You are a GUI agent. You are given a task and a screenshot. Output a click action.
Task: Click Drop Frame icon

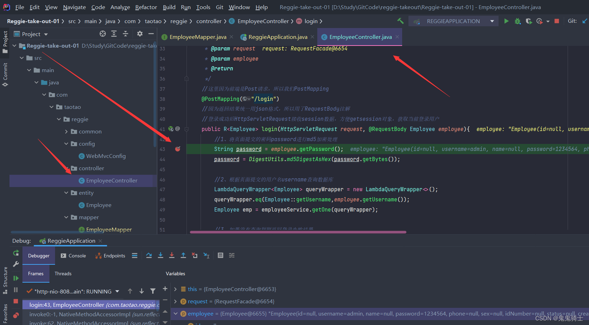(x=195, y=256)
